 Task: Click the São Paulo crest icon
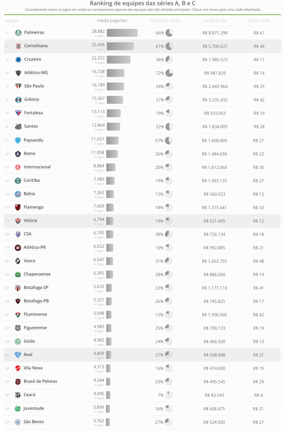pos(18,86)
